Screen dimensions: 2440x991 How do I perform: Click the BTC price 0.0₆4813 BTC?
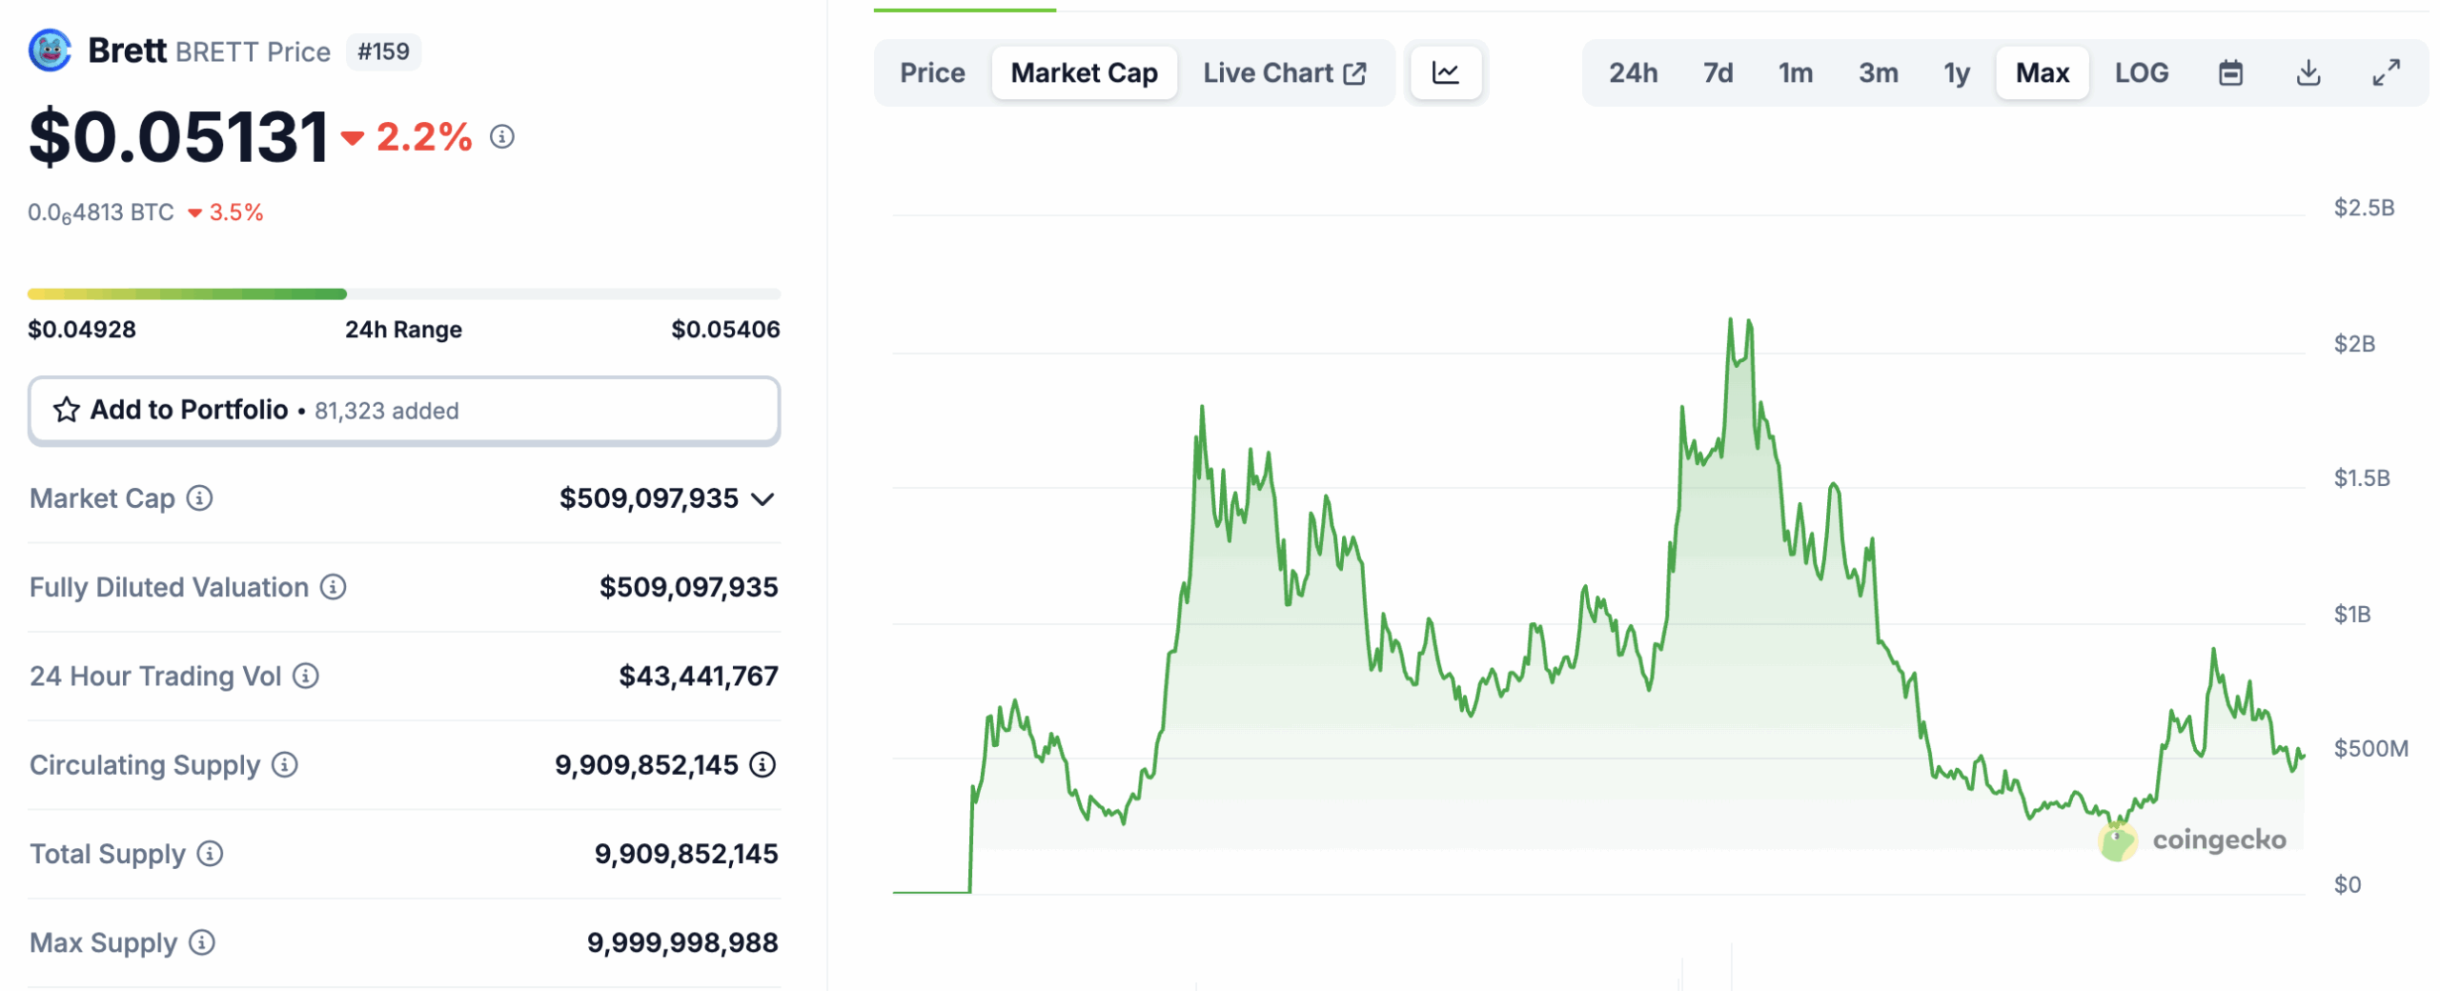[x=101, y=212]
